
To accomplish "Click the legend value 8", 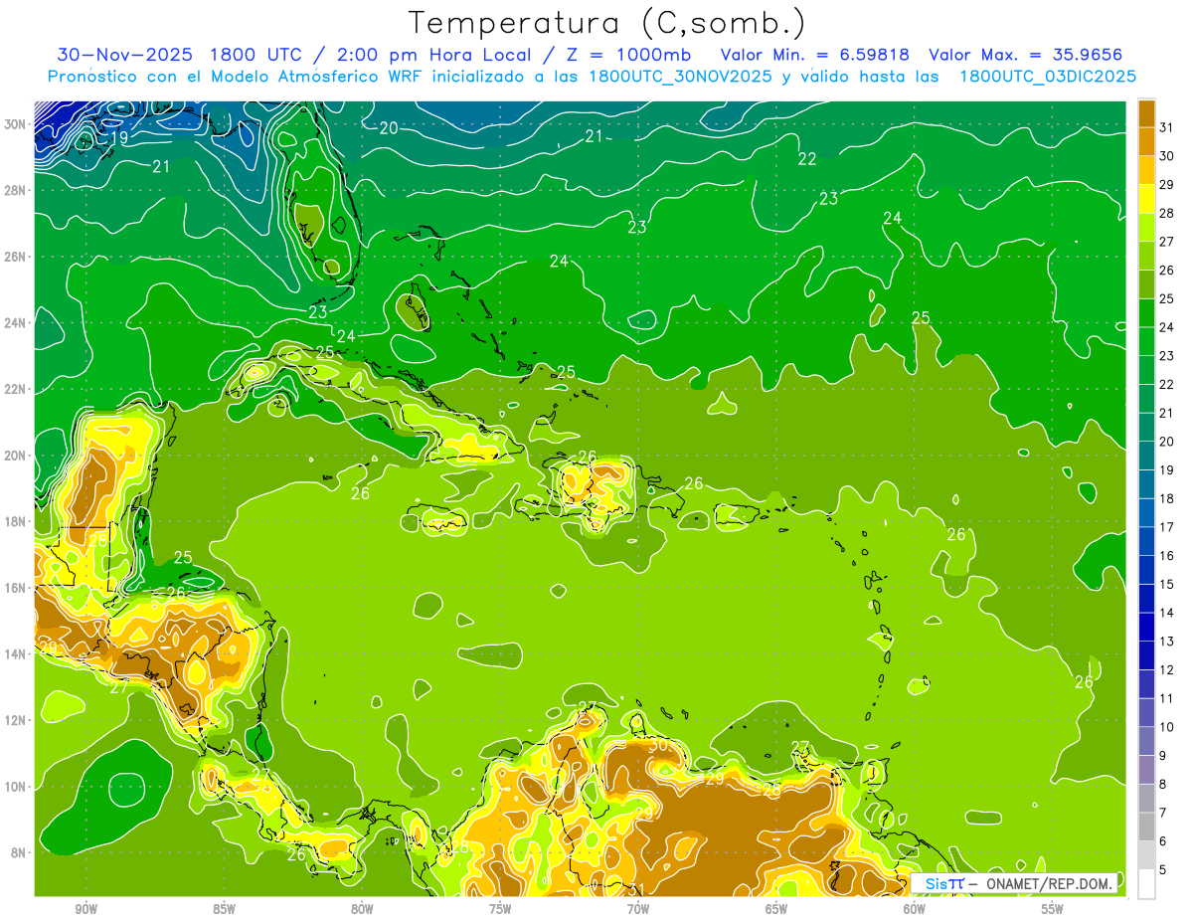I will click(x=1163, y=784).
